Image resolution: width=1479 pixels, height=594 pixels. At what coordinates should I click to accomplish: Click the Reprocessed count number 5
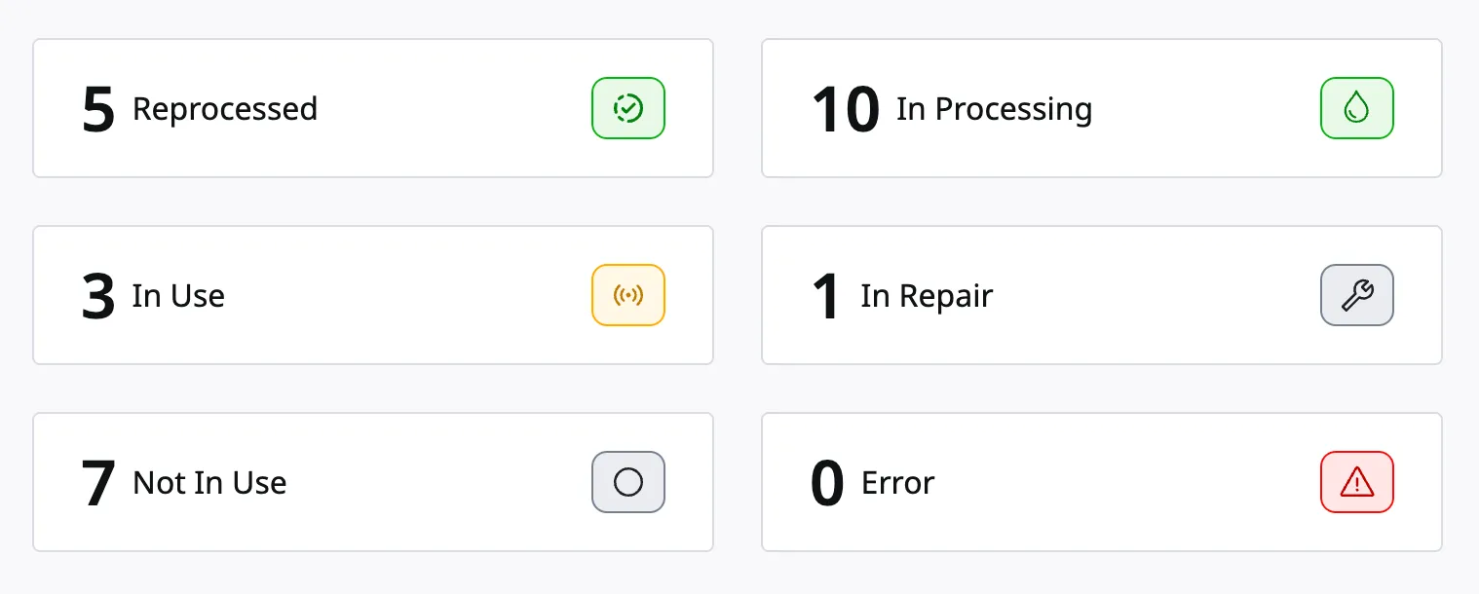pyautogui.click(x=98, y=109)
